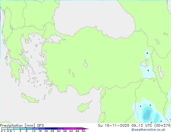Click the legend label '10'
This screenshot has height=132, width=171.
(34, 131)
